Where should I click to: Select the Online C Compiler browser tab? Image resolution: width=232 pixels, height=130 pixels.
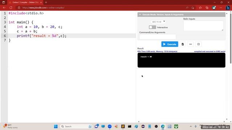(25, 3)
